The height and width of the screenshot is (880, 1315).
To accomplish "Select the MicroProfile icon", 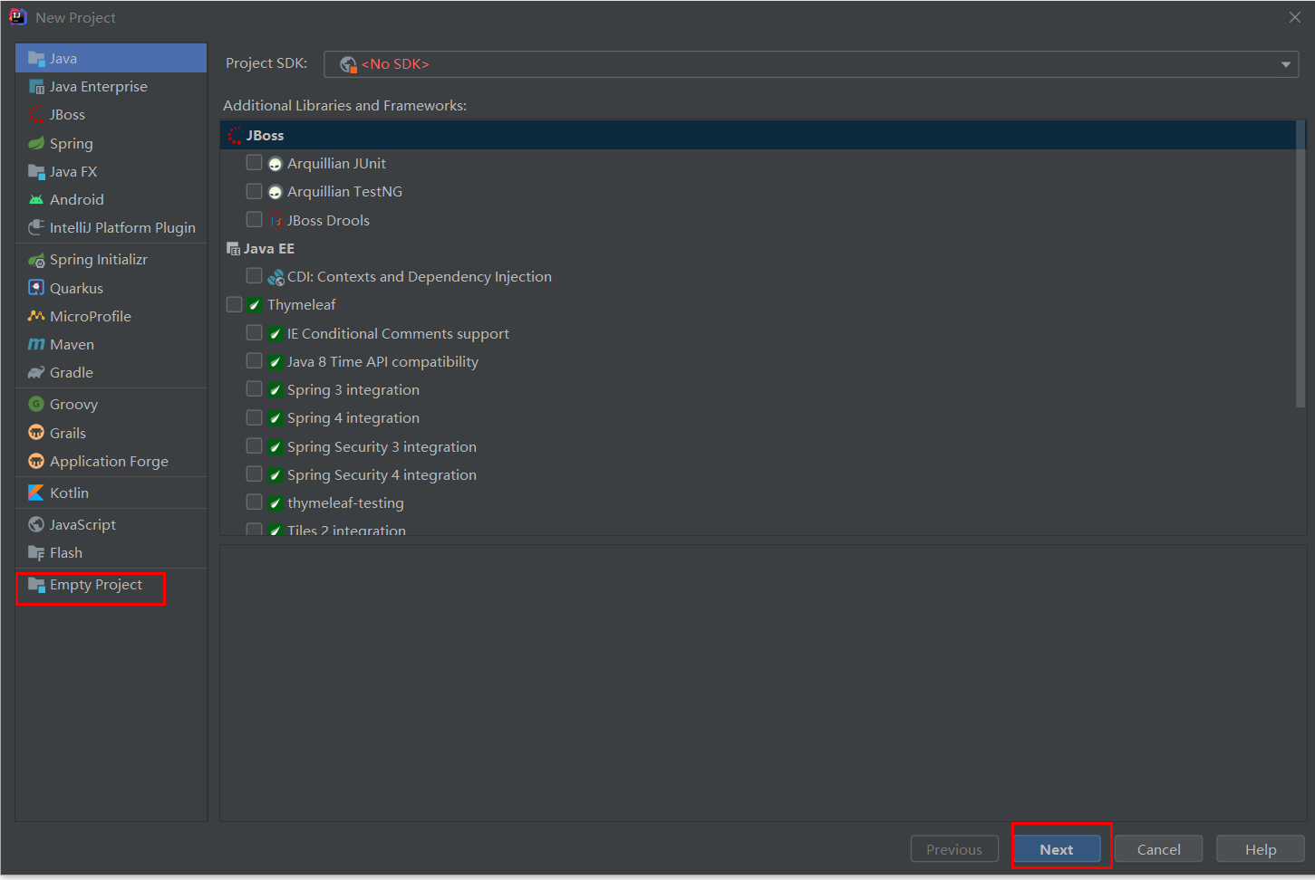I will [x=36, y=316].
